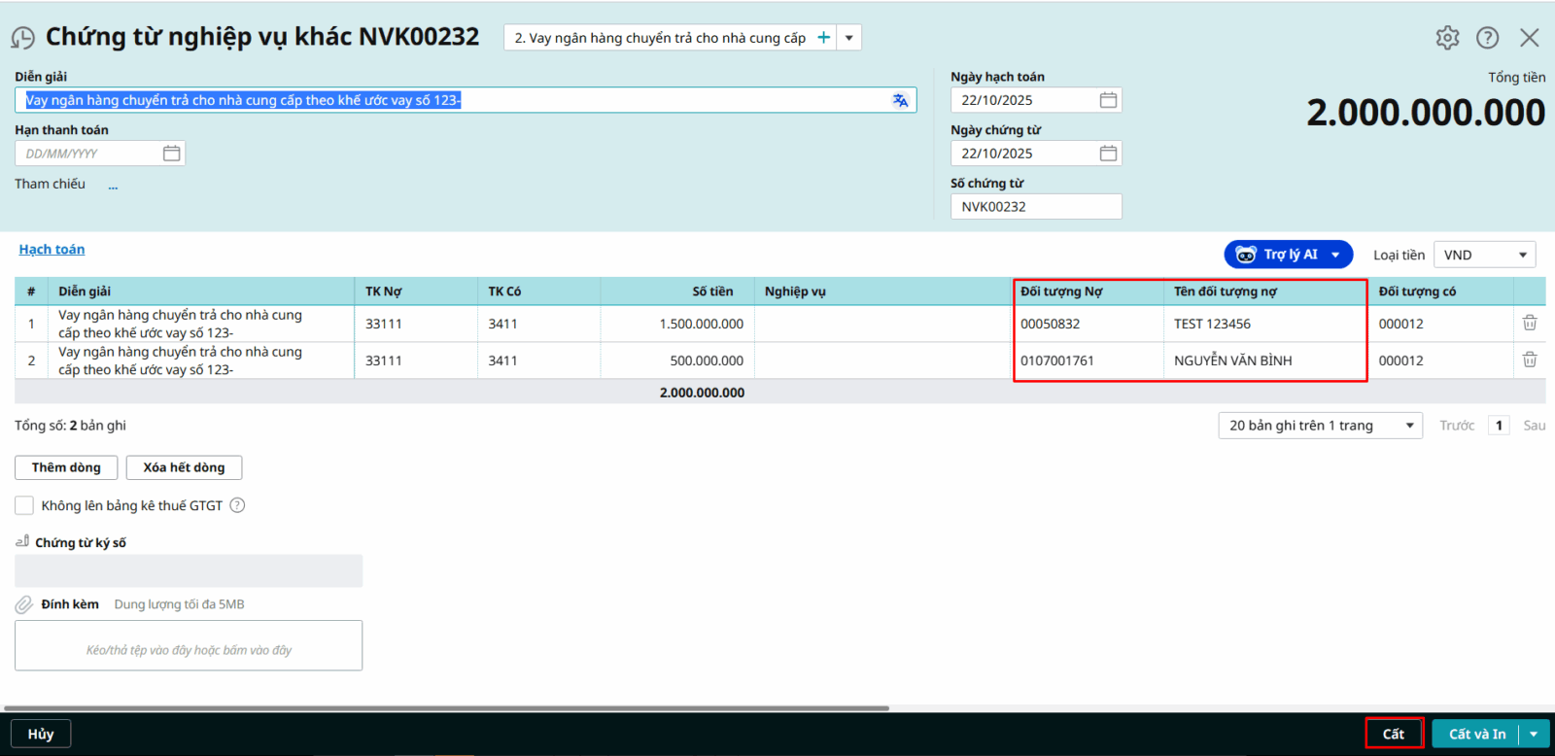
Task: Click the Thêm dòng button
Action: [66, 467]
